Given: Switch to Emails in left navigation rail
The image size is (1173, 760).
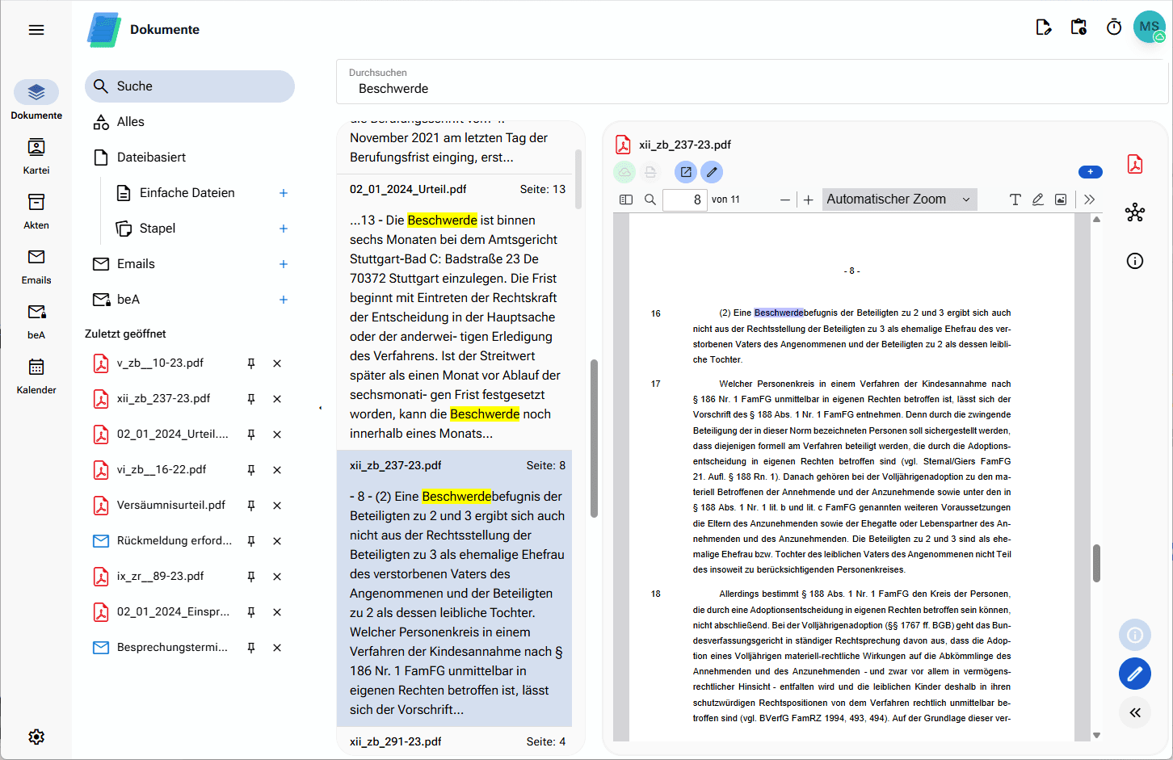Looking at the screenshot, I should (x=36, y=266).
